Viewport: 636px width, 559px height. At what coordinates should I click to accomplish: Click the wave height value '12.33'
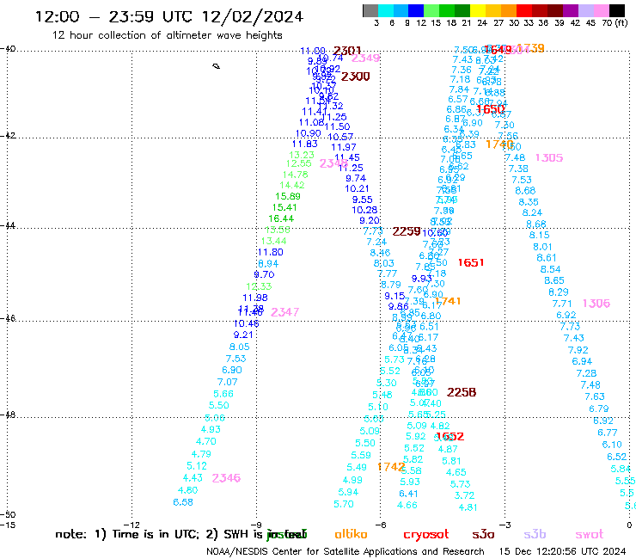[259, 286]
